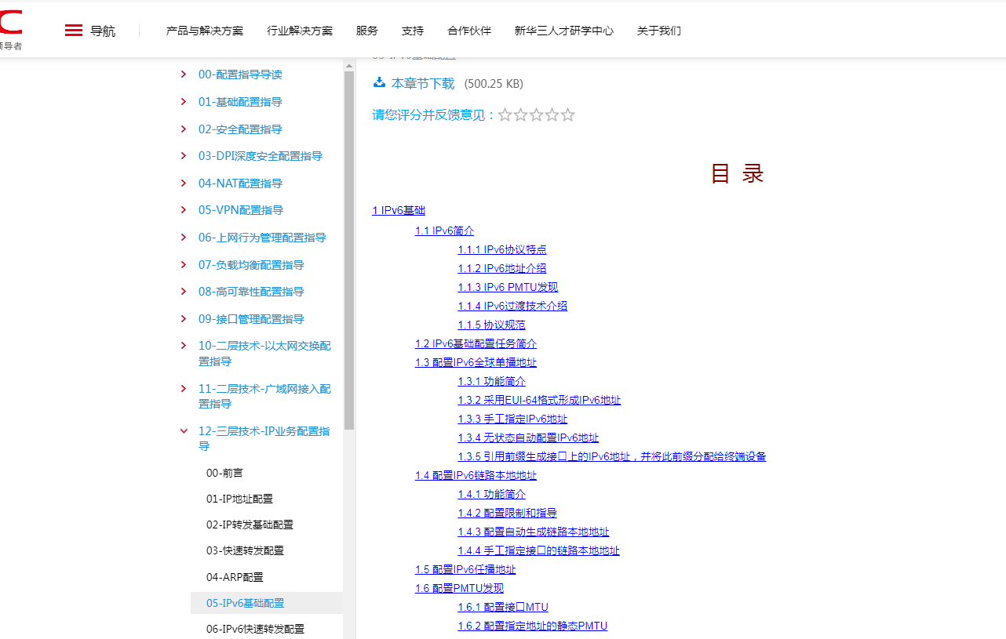The width and height of the screenshot is (1006, 639).
Task: Go to 1.6 配置PMTU发现
Action: 460,589
